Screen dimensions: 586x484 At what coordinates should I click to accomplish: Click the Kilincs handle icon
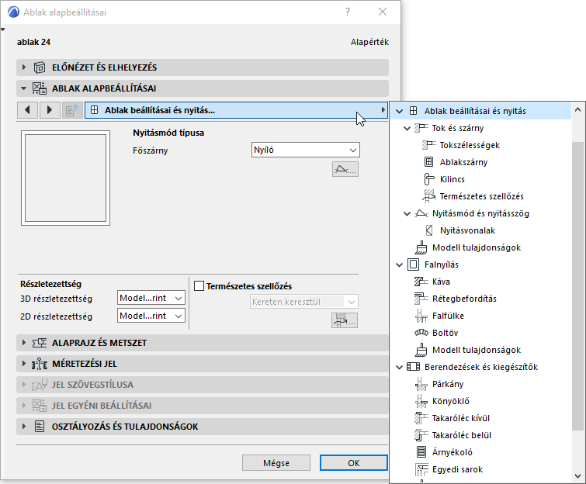(x=428, y=179)
